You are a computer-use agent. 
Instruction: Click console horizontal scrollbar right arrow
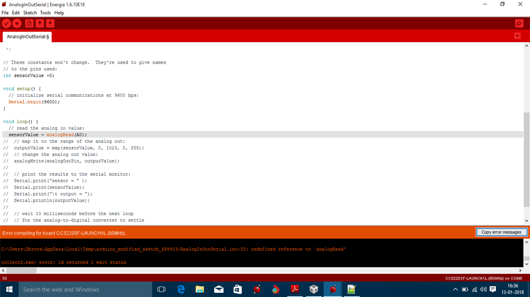pyautogui.click(x=520, y=271)
